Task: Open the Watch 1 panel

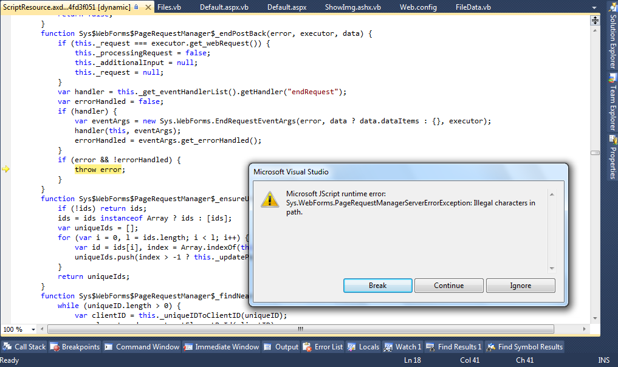Action: (408, 347)
